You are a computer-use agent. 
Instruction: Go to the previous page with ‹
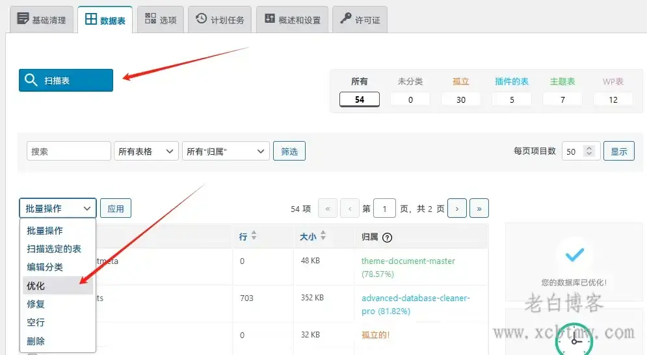[x=350, y=209]
